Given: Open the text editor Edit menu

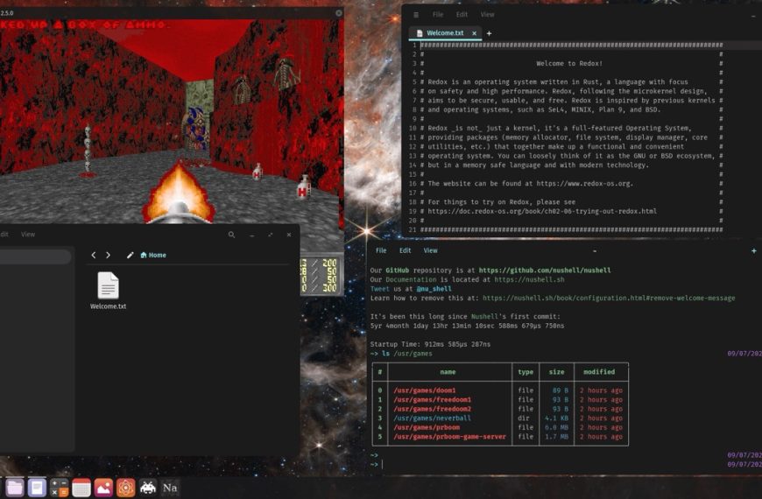Looking at the screenshot, I should pos(462,15).
